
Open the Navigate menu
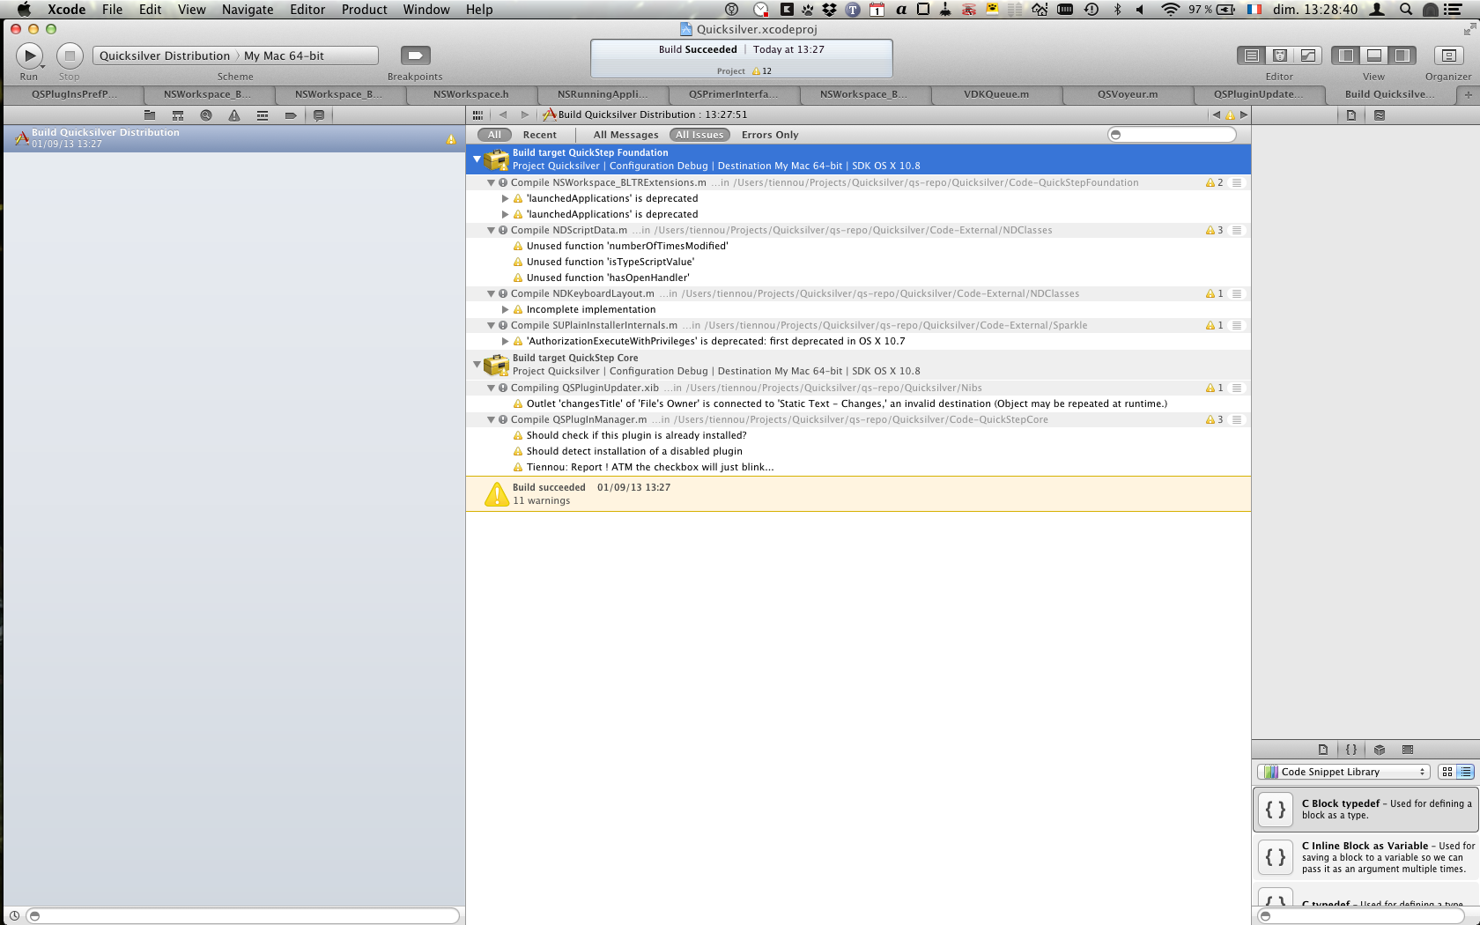[248, 10]
